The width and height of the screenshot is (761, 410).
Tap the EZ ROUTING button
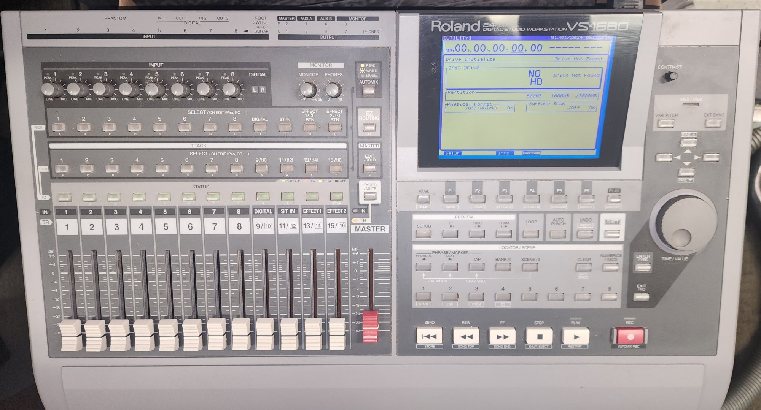(x=369, y=128)
